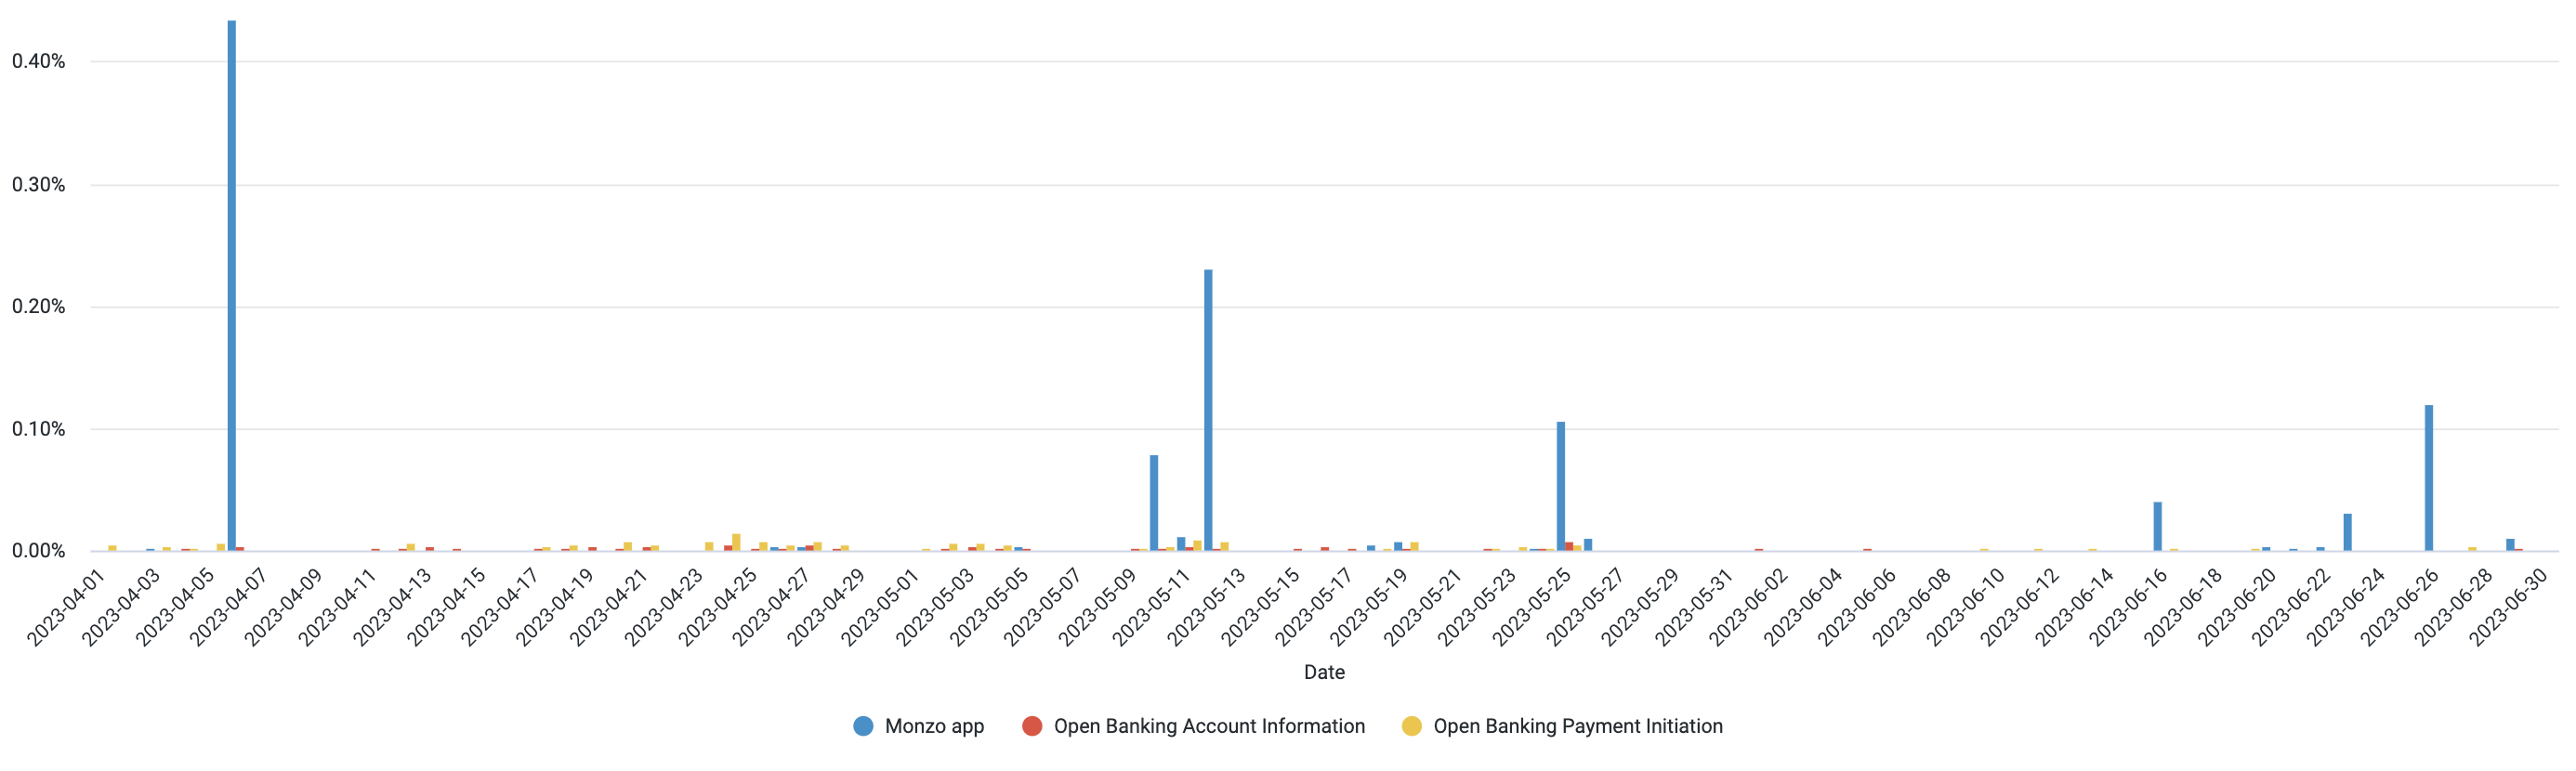Click the 2023-05-01 axis label
This screenshot has height=771, width=2576.
[x=880, y=607]
